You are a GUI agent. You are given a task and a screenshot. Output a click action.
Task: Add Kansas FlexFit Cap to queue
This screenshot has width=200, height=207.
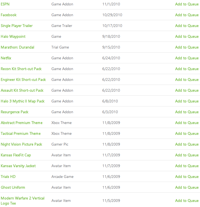click(x=187, y=155)
